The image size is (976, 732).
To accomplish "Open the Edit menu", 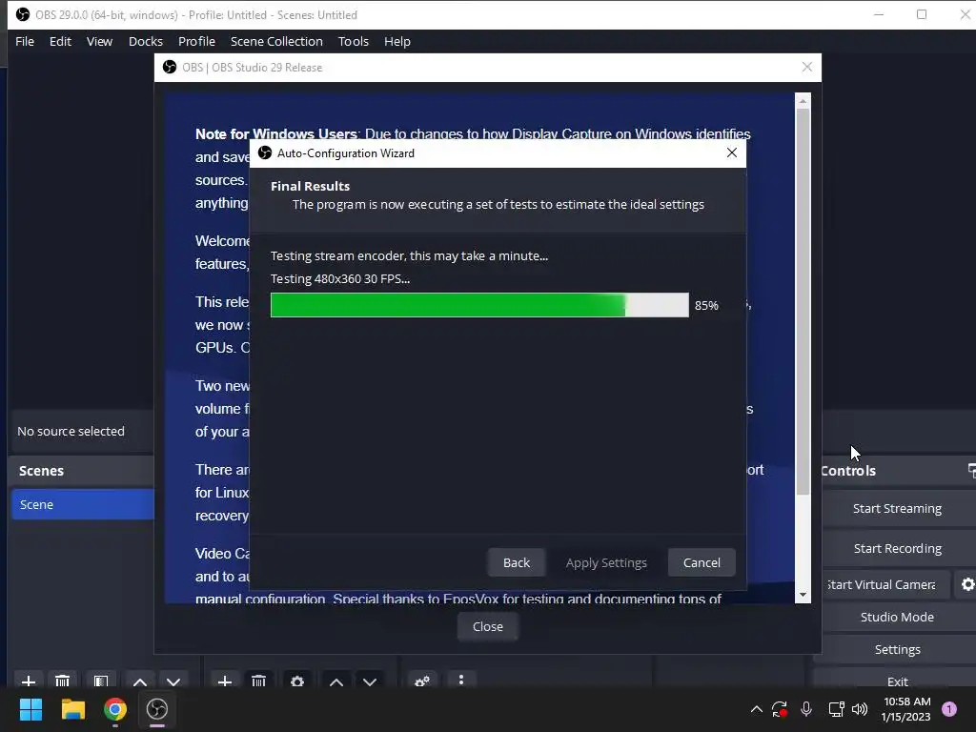I will 60,41.
